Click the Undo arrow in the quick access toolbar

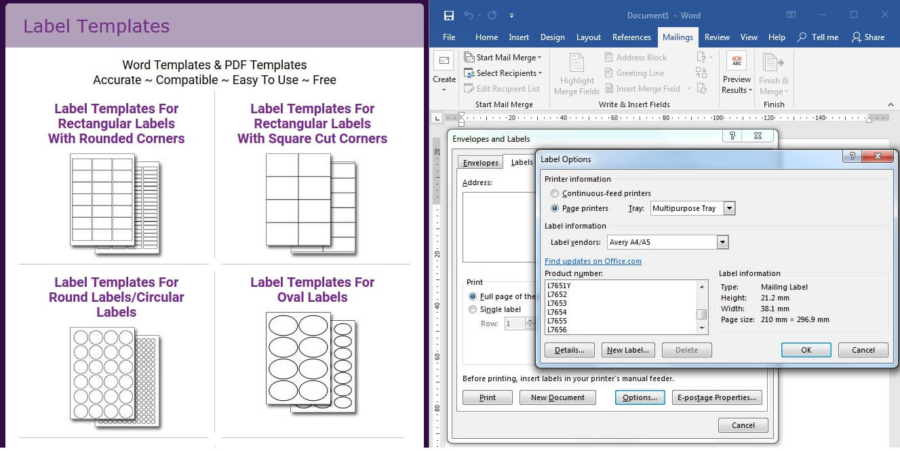click(469, 16)
